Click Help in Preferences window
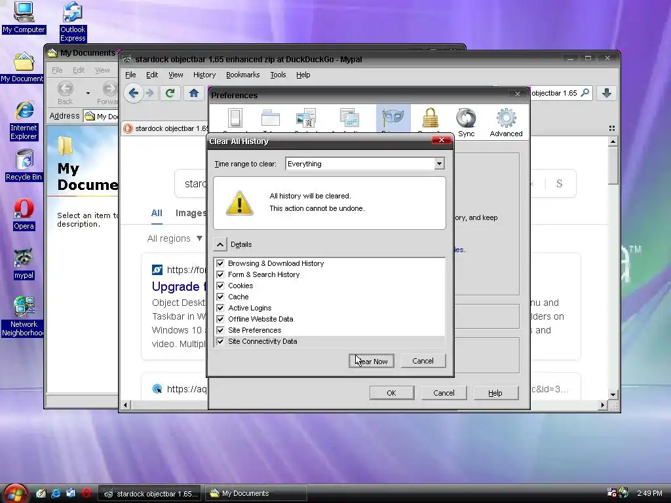Screen dimensions: 671x503 pos(495,393)
